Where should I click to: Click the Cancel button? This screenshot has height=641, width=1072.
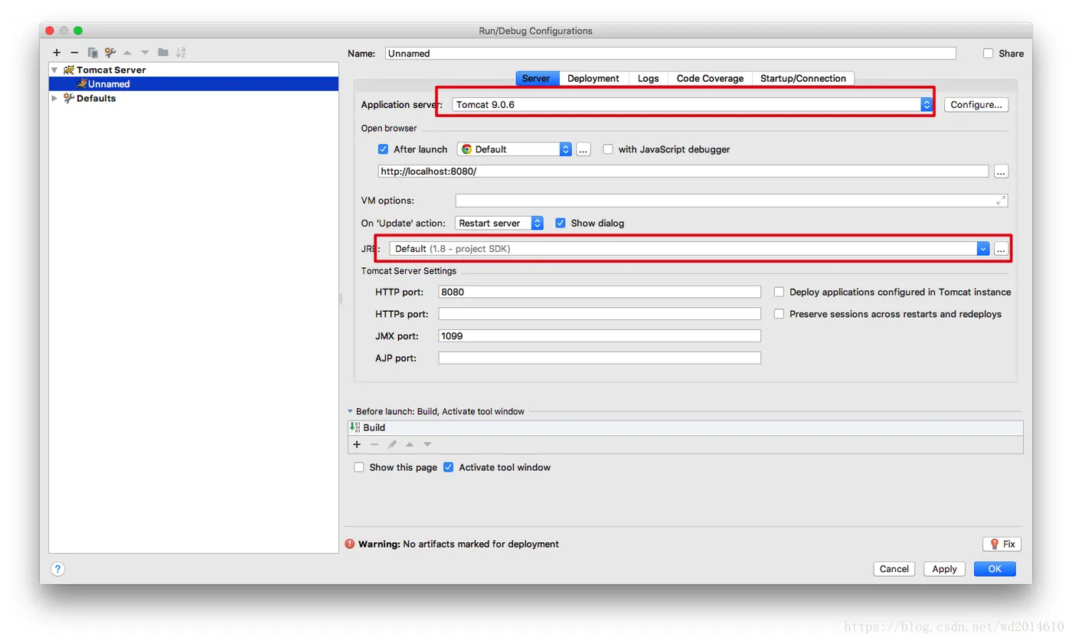click(x=894, y=569)
